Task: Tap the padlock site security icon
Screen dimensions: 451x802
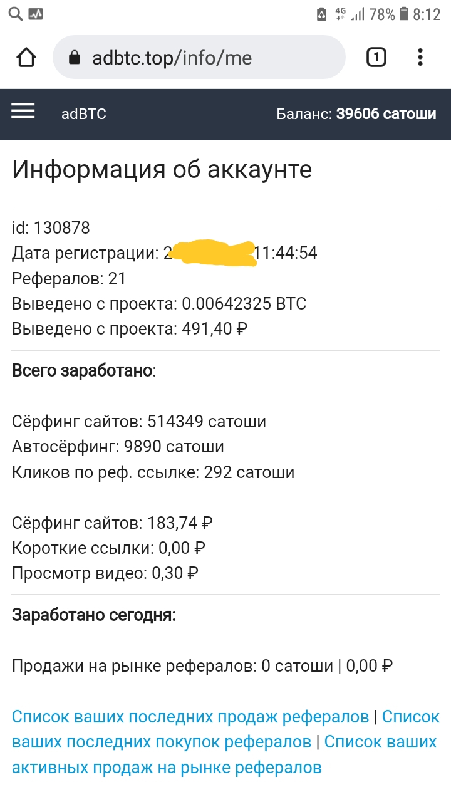Action: (75, 58)
